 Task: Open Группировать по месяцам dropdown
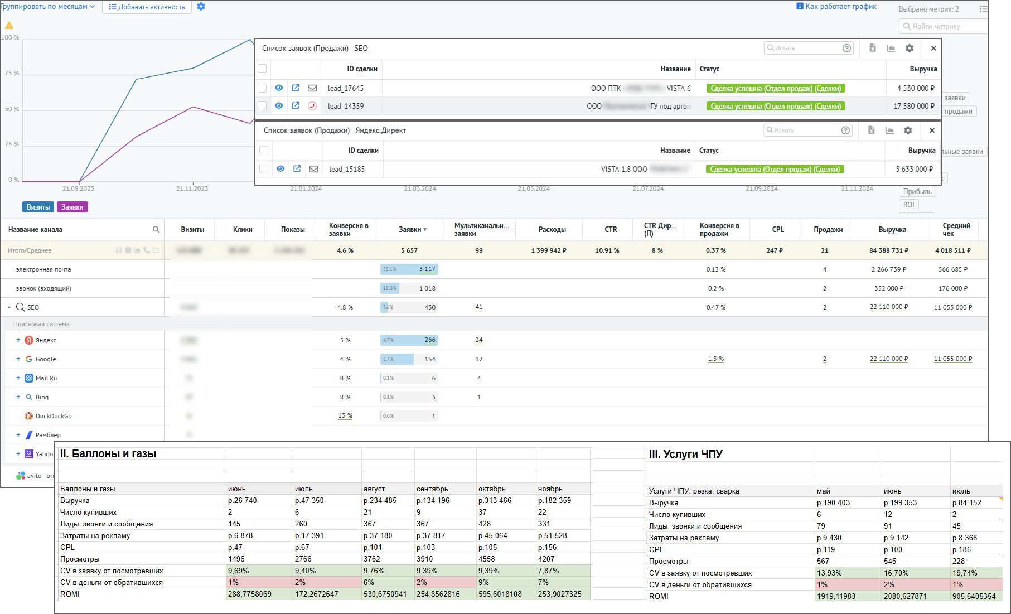[x=48, y=7]
